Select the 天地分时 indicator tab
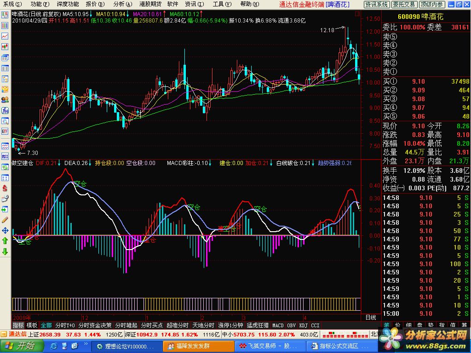This screenshot has height=353, width=471. [203, 325]
